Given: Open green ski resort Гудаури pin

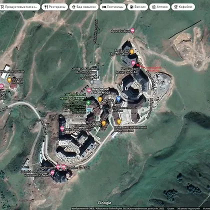Looking at the screenshot, I should (88, 102).
